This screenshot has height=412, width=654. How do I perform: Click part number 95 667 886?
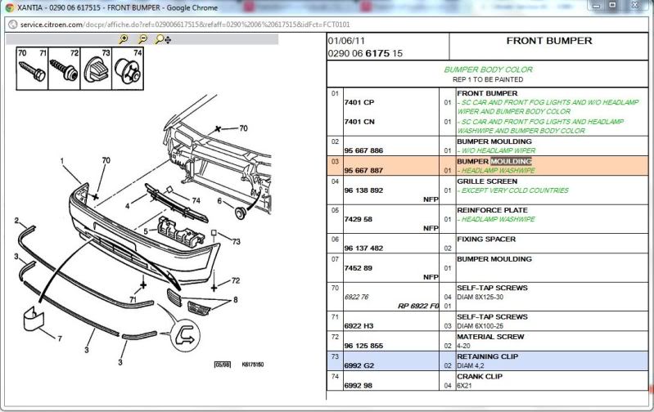click(363, 150)
